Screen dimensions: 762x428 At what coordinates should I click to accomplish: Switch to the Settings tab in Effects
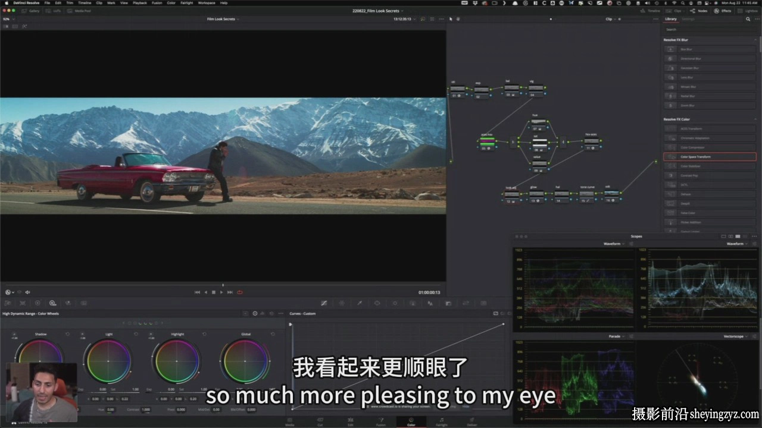(x=688, y=19)
